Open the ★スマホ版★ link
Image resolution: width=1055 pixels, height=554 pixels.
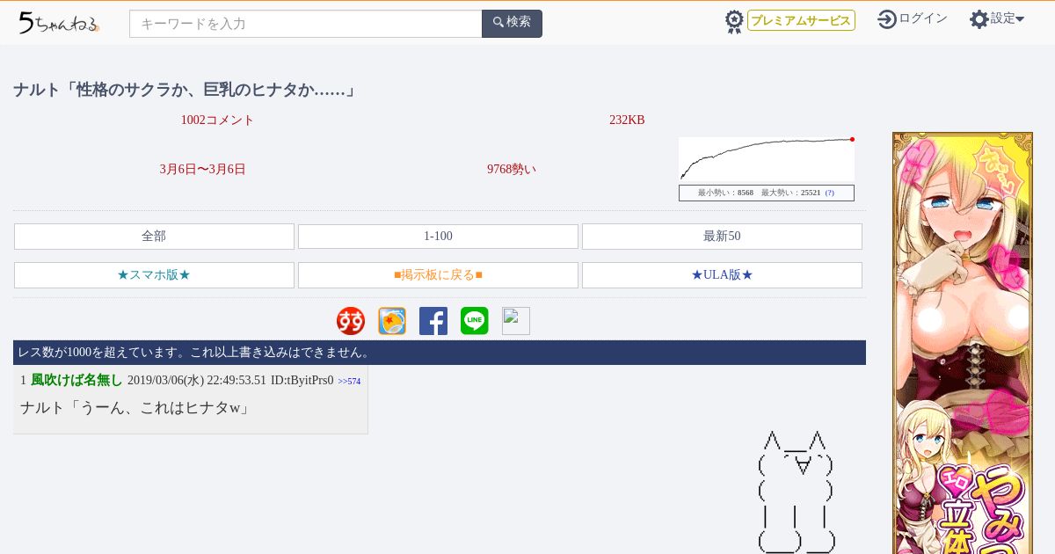pos(154,275)
